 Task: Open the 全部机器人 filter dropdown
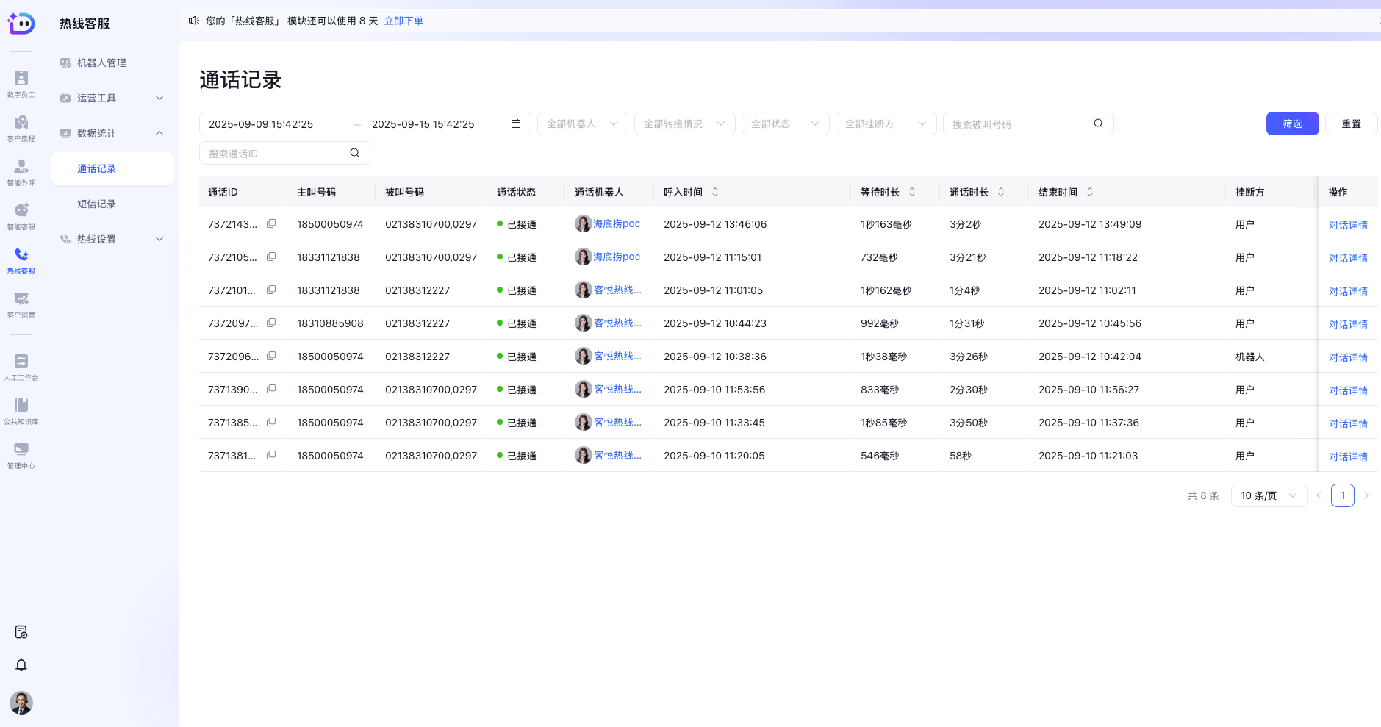pos(581,123)
